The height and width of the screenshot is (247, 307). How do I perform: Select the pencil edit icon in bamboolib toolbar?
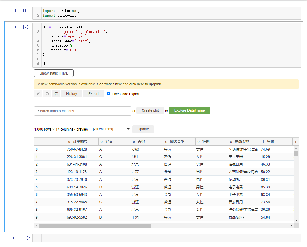(x=38, y=93)
